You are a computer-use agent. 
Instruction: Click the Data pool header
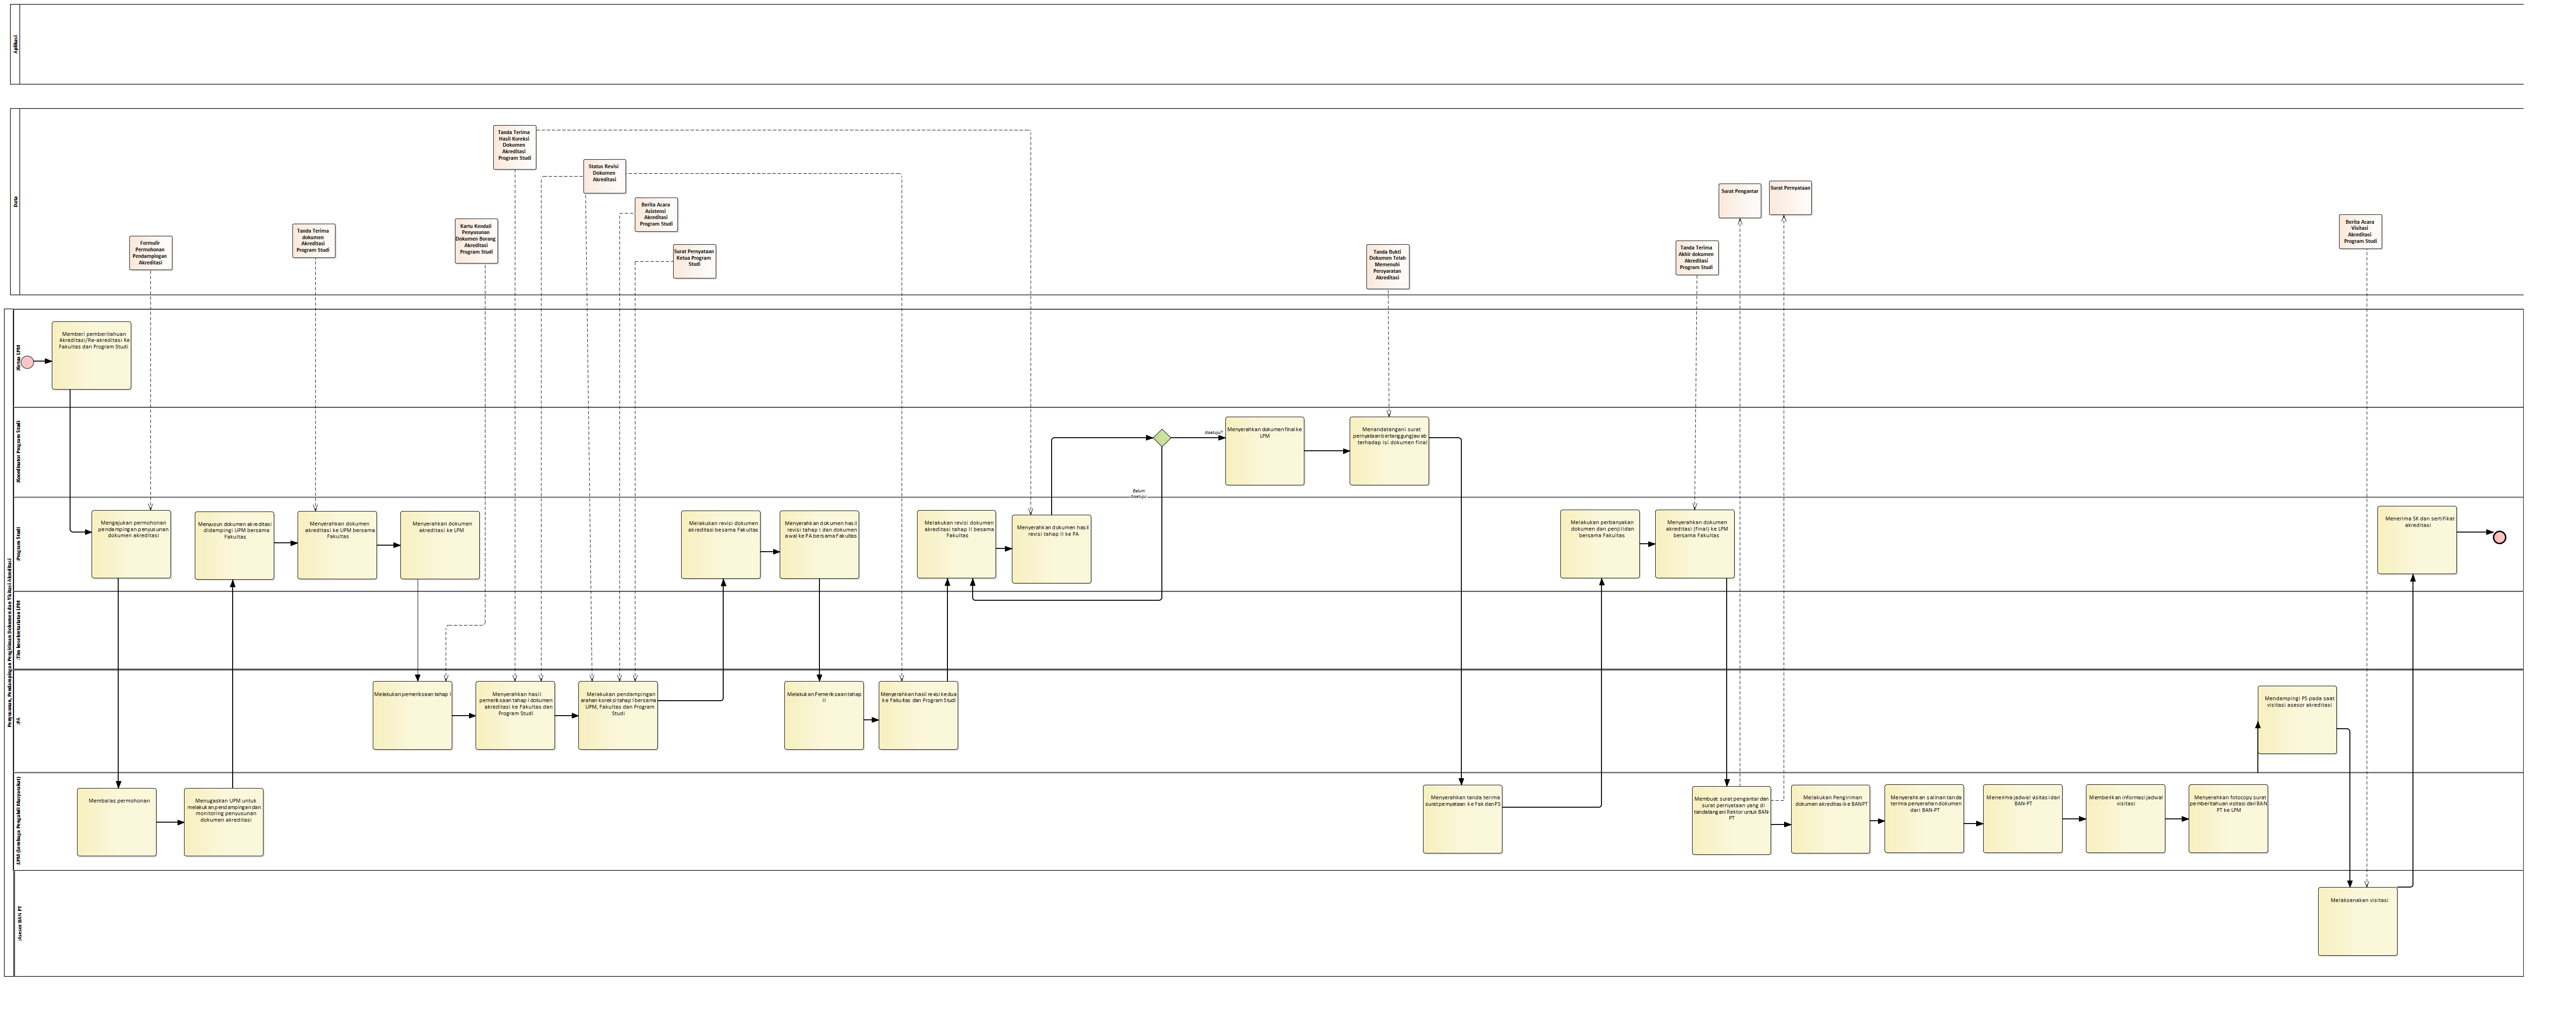point(16,202)
